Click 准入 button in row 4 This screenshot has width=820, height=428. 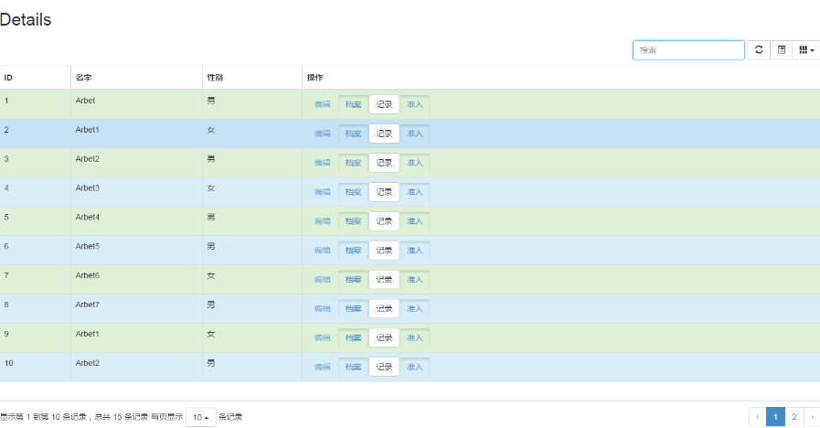tap(415, 192)
